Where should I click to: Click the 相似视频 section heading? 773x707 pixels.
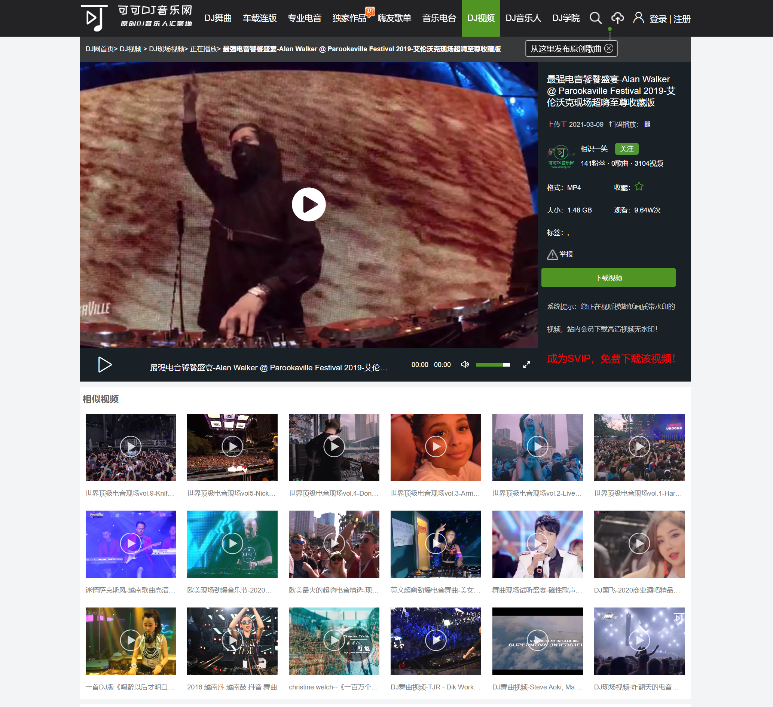pyautogui.click(x=100, y=399)
